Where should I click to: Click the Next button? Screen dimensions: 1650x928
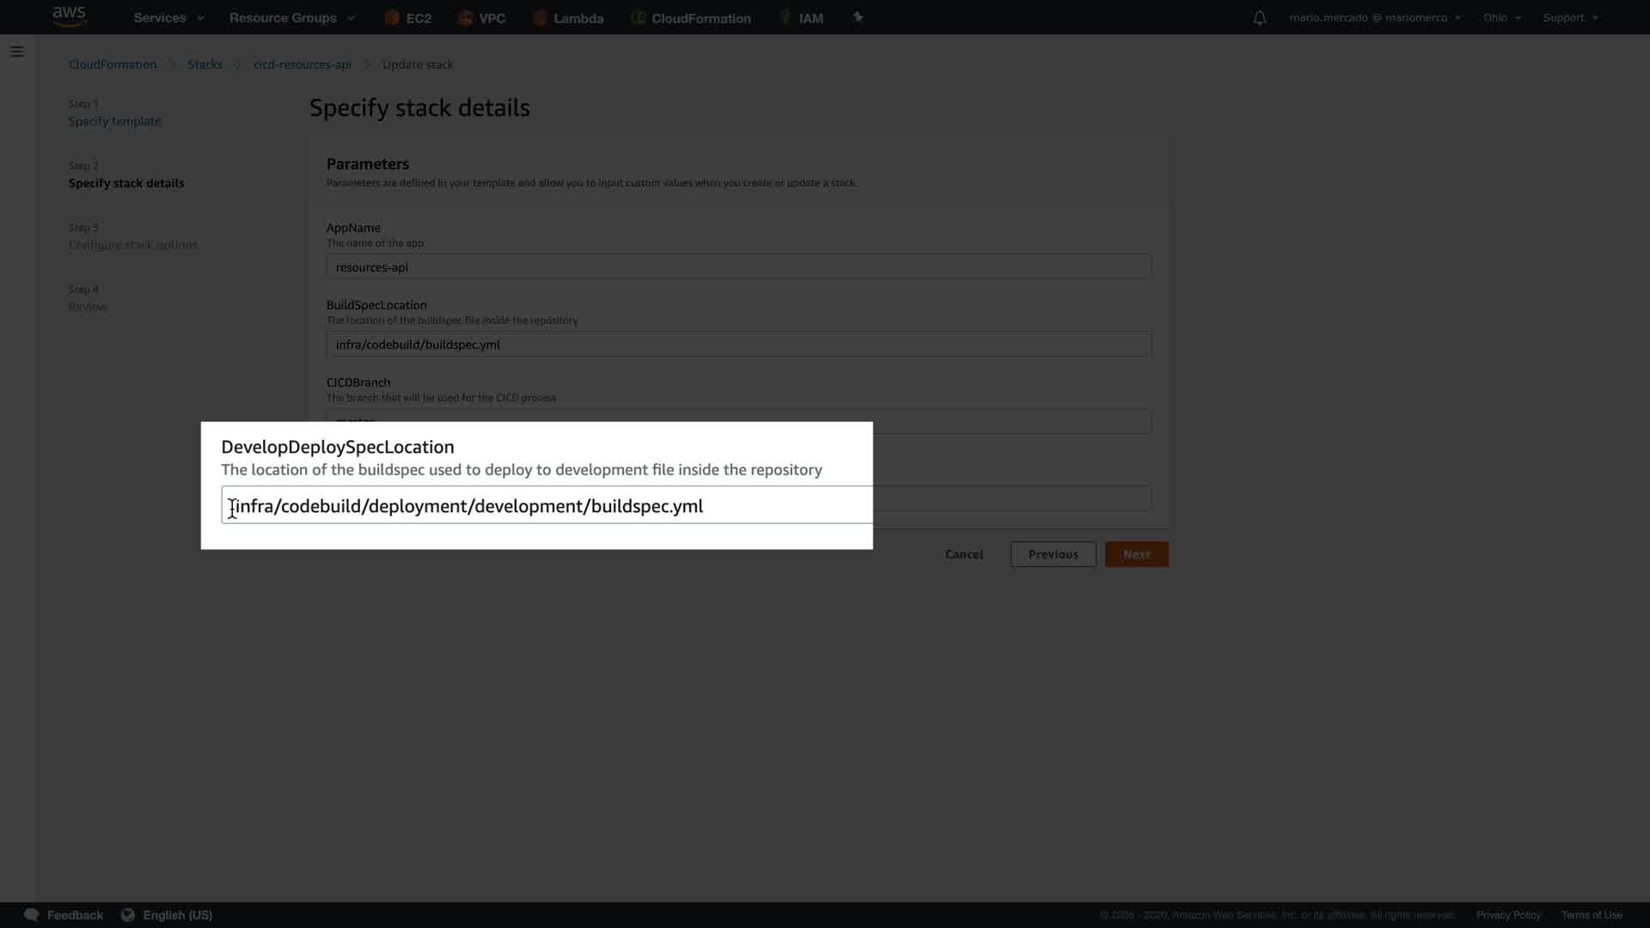tap(1136, 554)
